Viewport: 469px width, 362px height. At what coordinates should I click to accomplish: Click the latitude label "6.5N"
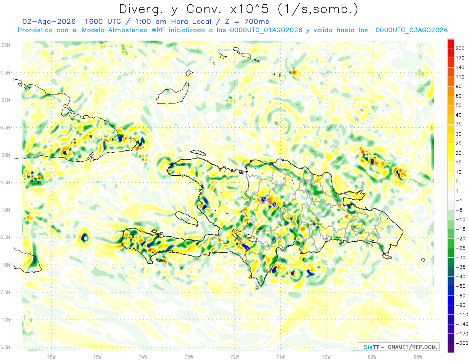click(5, 347)
